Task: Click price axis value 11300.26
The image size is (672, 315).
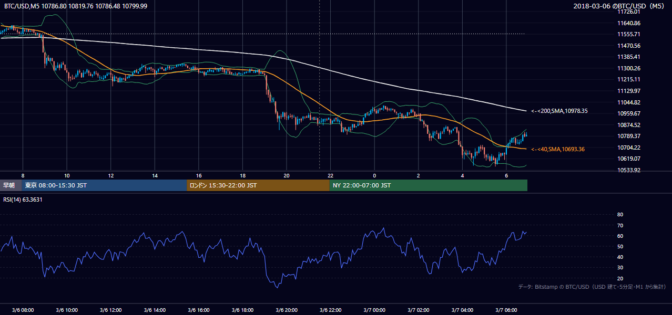Action: coord(629,68)
